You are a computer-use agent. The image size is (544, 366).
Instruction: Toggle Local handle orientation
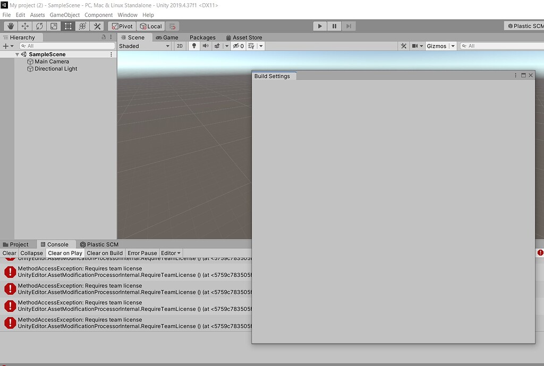(x=150, y=25)
